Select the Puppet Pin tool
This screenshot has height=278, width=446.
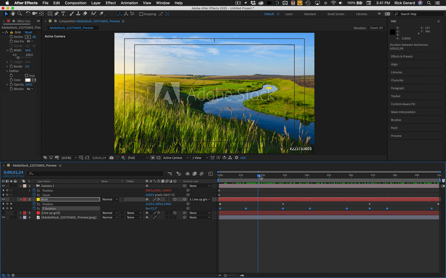(x=102, y=14)
